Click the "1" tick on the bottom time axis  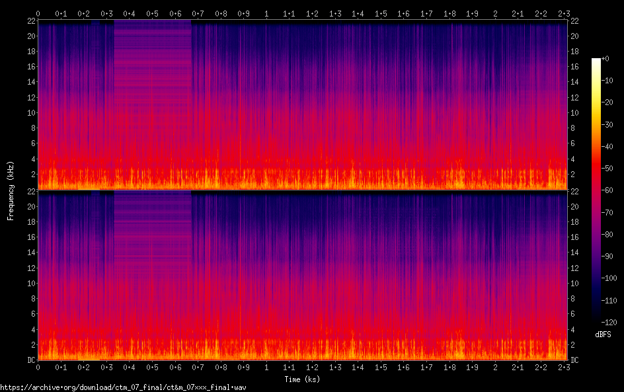point(266,368)
